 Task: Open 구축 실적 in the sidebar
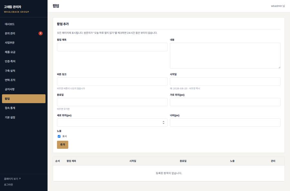[x=24, y=71]
